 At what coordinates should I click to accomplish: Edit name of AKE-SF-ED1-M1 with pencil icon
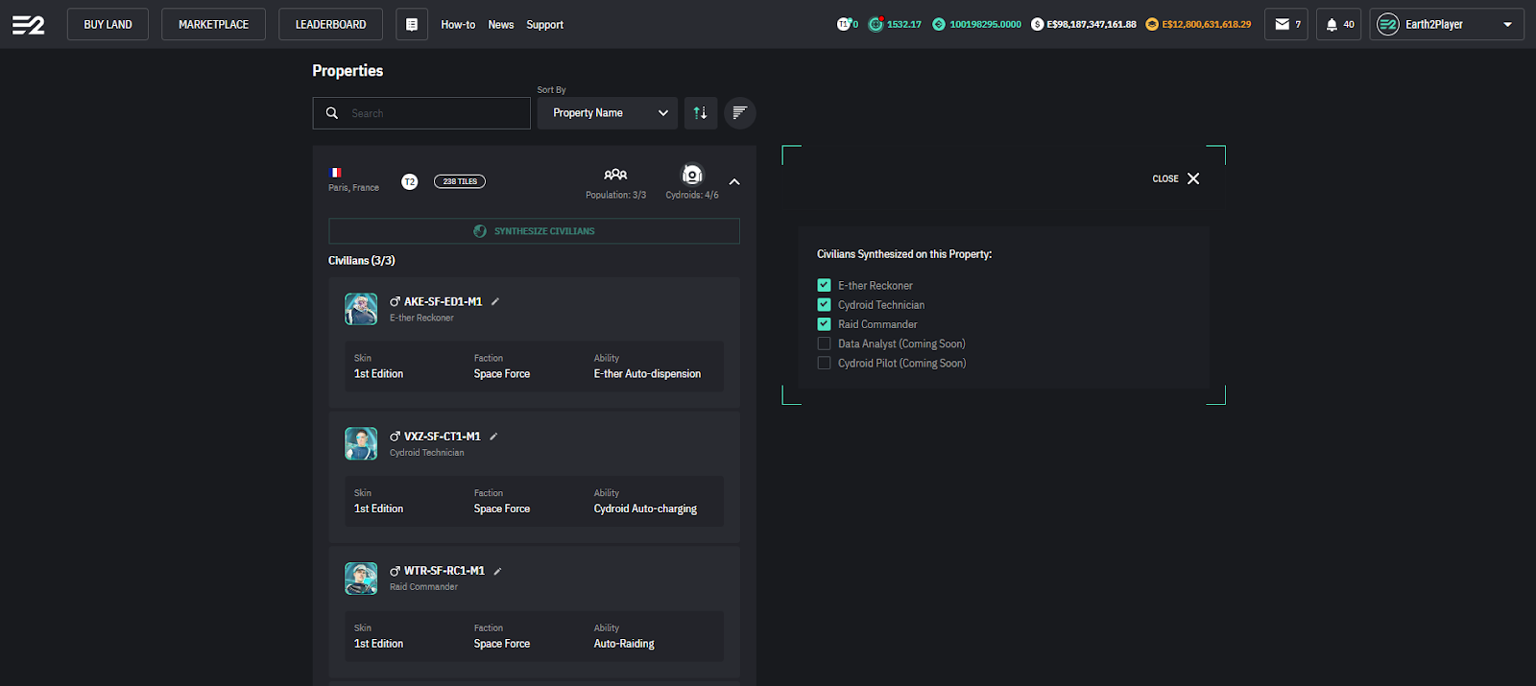[x=495, y=301]
